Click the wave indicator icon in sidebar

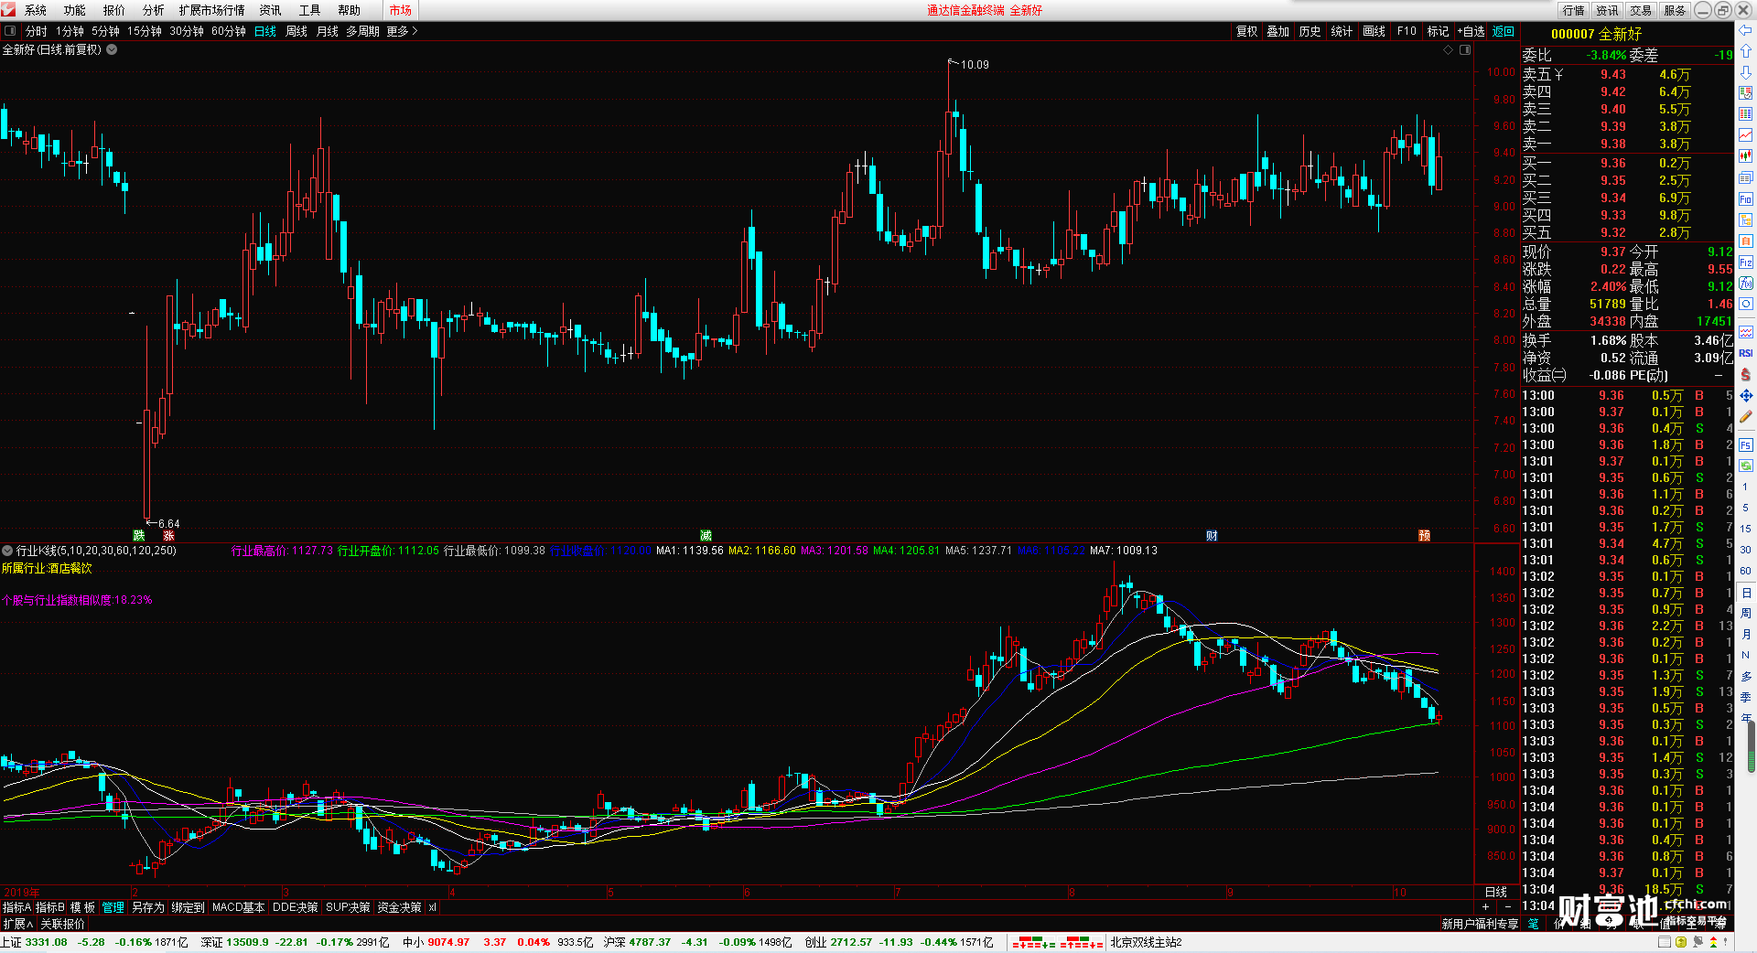(x=1746, y=332)
